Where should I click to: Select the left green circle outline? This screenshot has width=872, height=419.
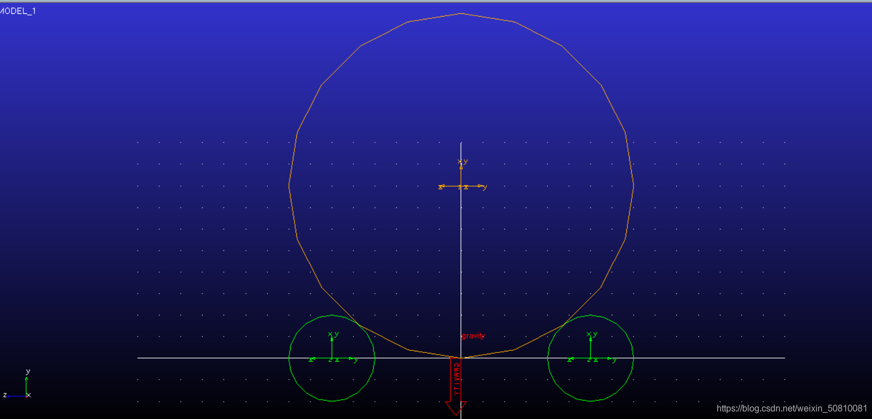[x=290, y=358]
